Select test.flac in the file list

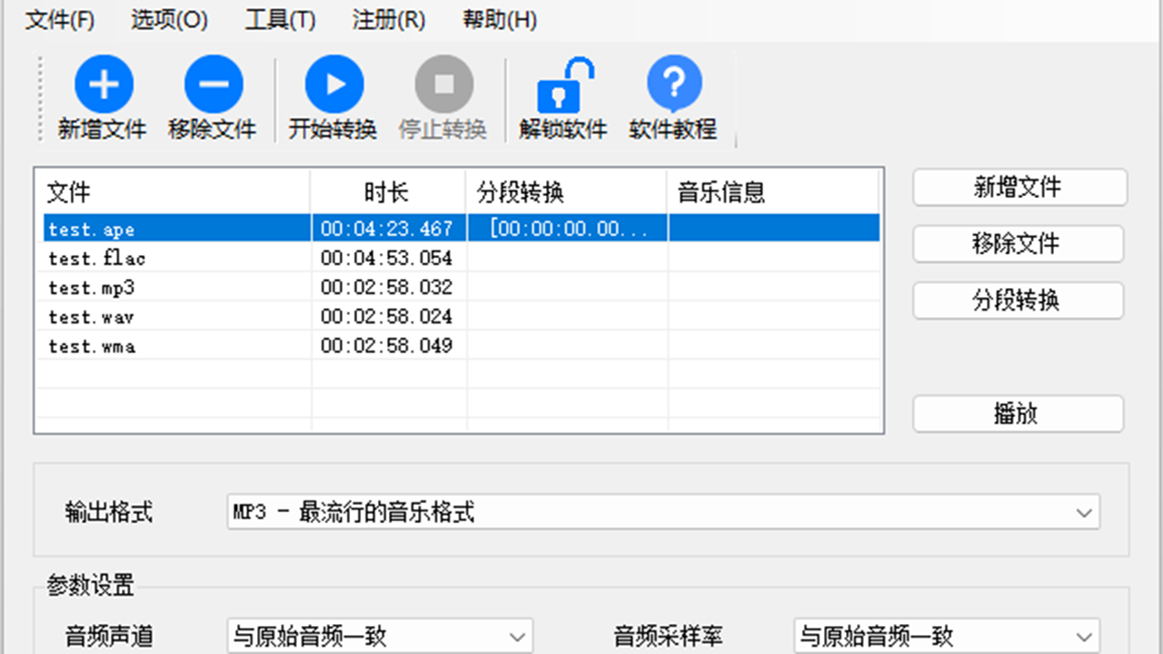click(x=97, y=259)
